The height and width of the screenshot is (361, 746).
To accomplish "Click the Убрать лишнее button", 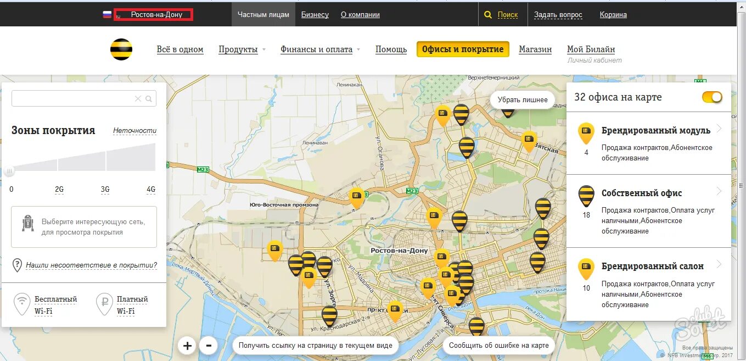I will coord(523,100).
